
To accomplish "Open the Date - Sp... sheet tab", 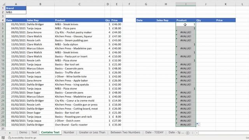I will pos(176,132).
